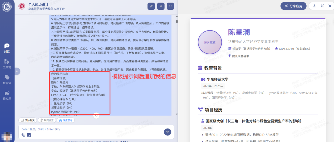Switch to the 智能体 agents tab
Image resolution: width=334 pixels, height=142 pixels.
(7, 79)
